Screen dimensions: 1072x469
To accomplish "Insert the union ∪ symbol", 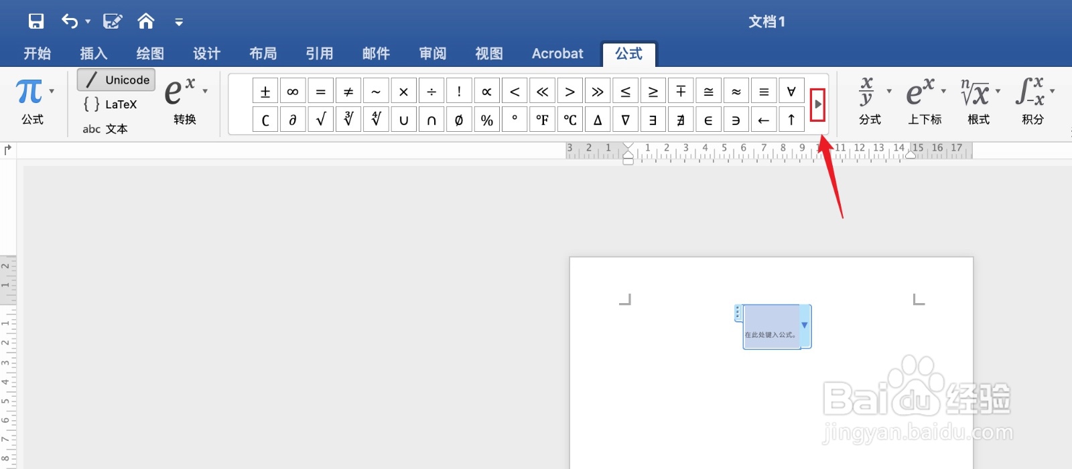I will [403, 120].
